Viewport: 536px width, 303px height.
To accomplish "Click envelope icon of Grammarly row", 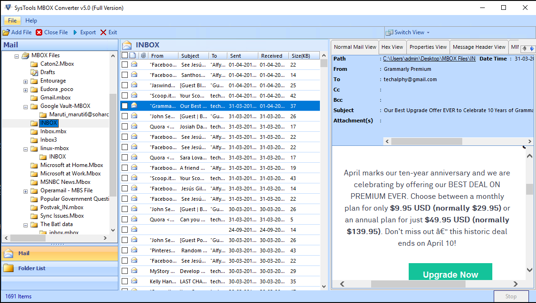I will click(x=134, y=106).
